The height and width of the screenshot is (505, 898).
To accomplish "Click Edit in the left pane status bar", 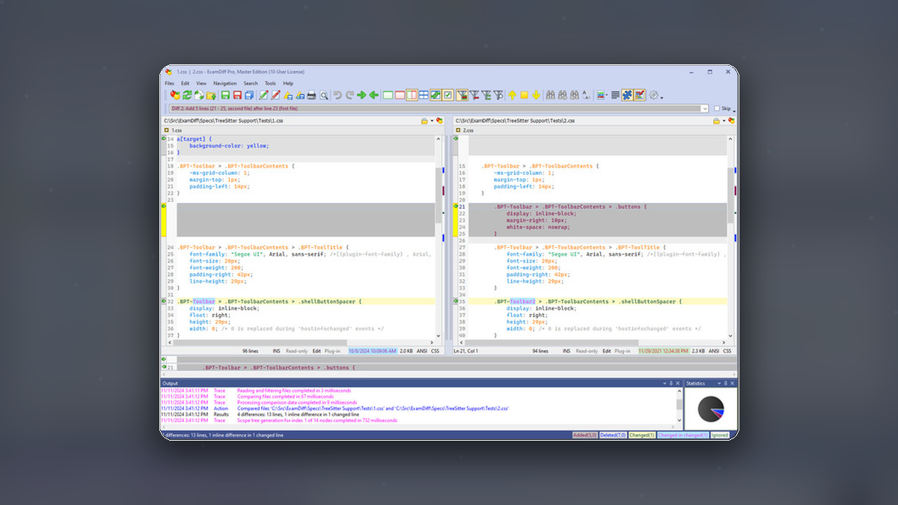I will coord(317,350).
